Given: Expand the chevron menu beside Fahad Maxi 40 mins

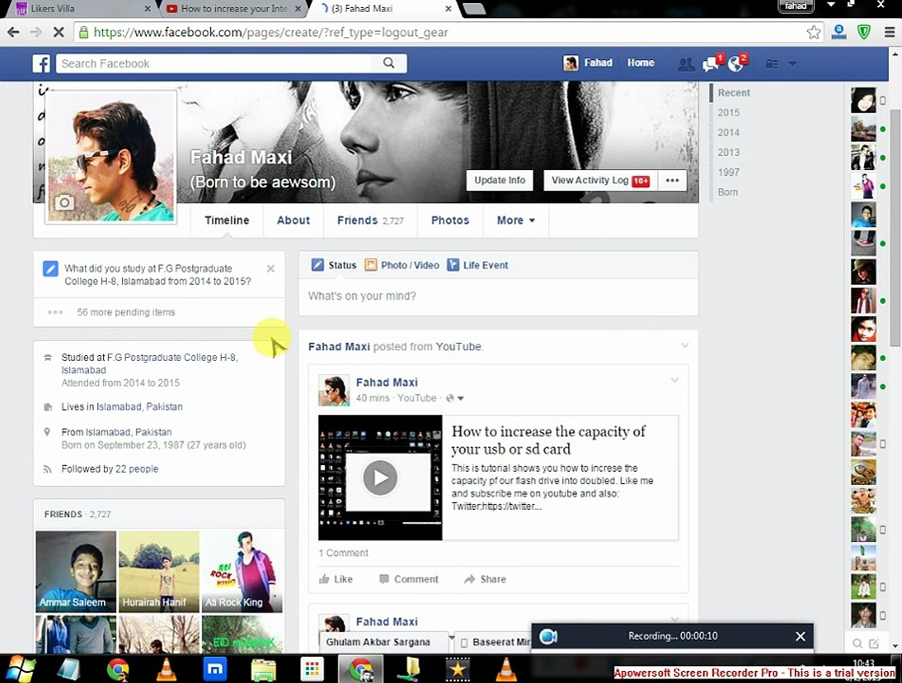Looking at the screenshot, I should click(x=674, y=380).
